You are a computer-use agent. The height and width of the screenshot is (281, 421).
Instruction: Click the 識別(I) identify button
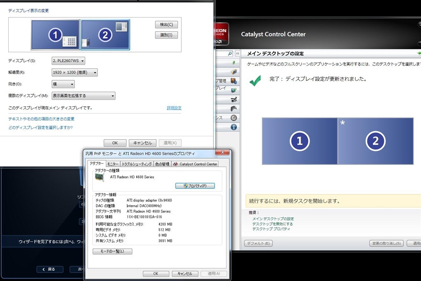[167, 35]
